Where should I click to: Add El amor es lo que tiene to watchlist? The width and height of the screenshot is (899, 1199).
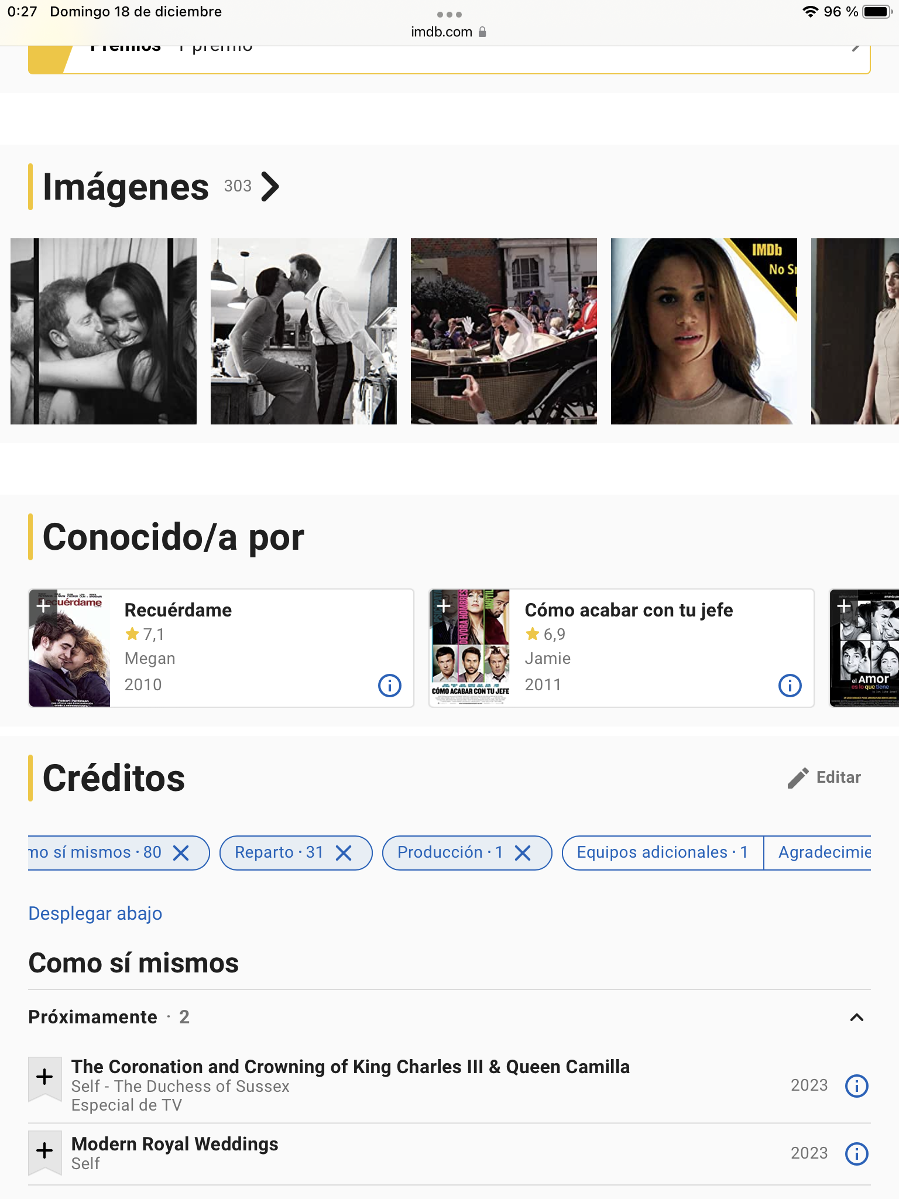coord(844,607)
